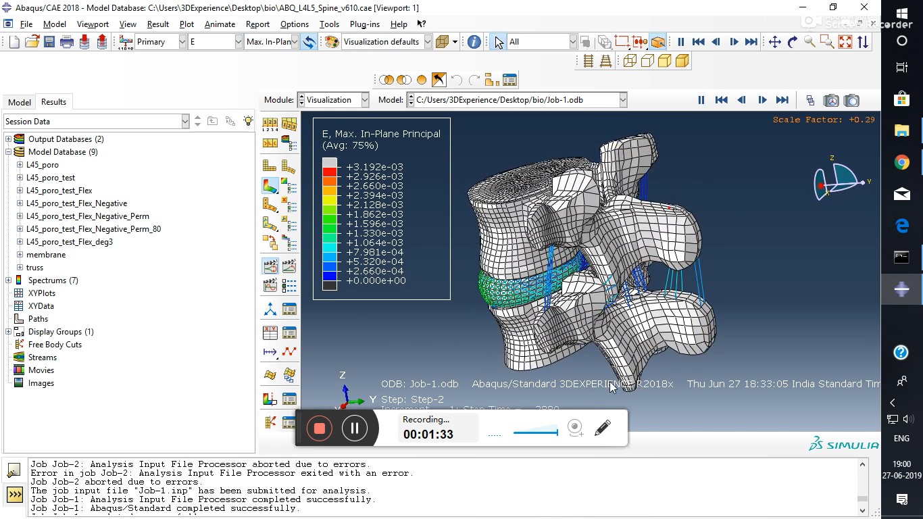Open the Windows Start menu

(x=902, y=13)
